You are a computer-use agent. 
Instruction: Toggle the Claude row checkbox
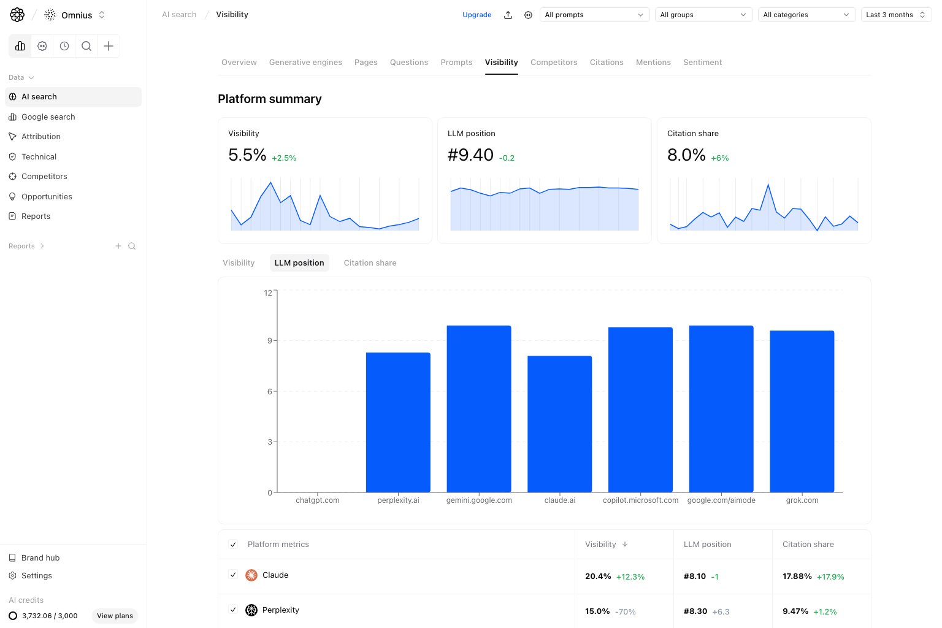233,575
